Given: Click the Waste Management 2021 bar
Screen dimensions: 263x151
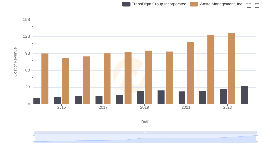Looking at the screenshot, I should (190, 73).
